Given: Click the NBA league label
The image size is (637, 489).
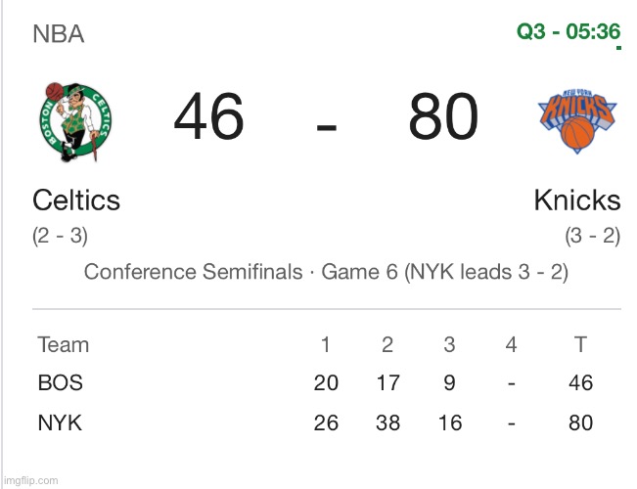Looking at the screenshot, I should (x=59, y=34).
